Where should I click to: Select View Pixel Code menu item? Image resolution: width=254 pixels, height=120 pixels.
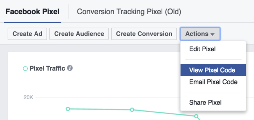(x=213, y=70)
